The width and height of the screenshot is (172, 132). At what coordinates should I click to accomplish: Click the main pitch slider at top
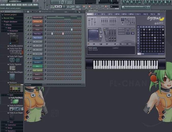click(47, 4)
